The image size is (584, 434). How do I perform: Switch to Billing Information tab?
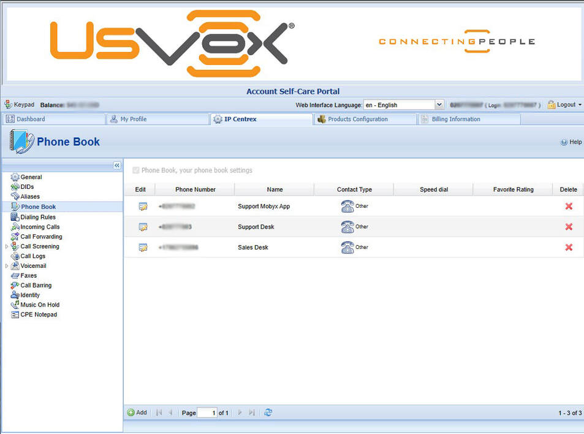469,119
